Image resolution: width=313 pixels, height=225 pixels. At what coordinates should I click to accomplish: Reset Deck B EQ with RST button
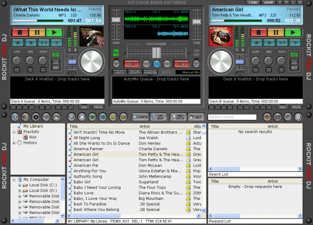pyautogui.click(x=294, y=68)
